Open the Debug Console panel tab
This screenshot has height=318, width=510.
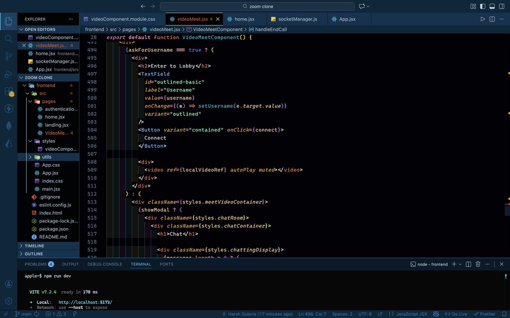click(x=105, y=264)
